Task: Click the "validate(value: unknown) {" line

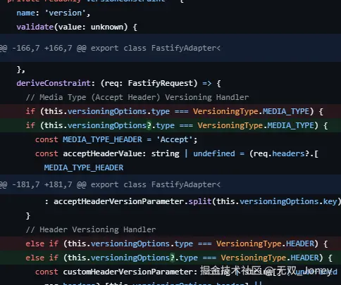Action: (x=77, y=27)
